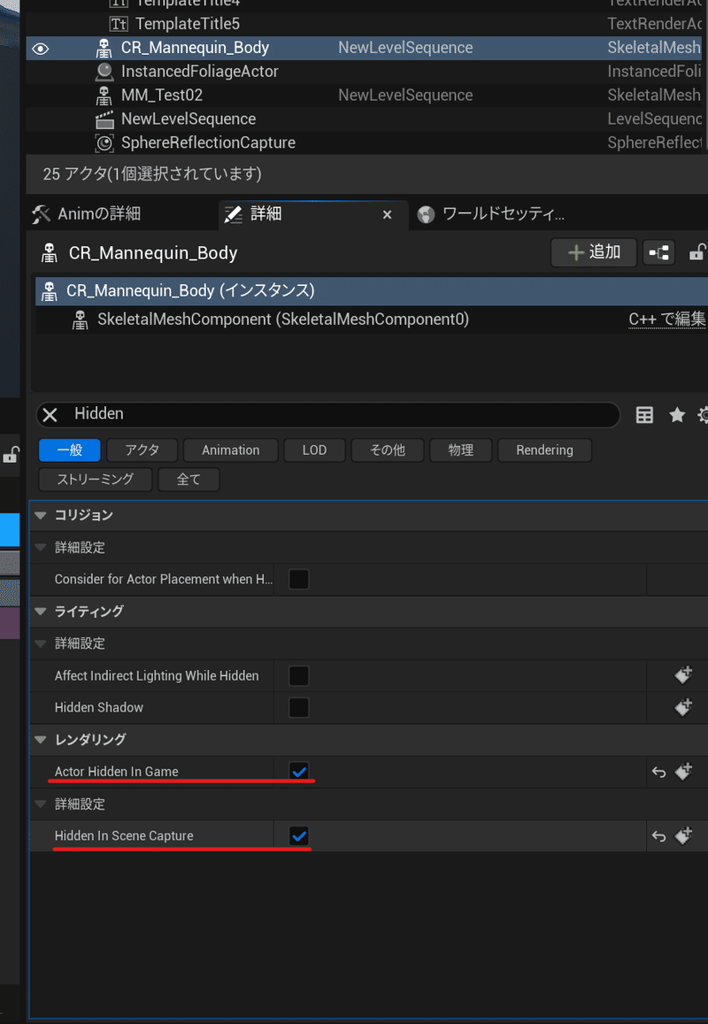Click the C++ で編集 link
The height and width of the screenshot is (1024, 708).
[x=667, y=320]
